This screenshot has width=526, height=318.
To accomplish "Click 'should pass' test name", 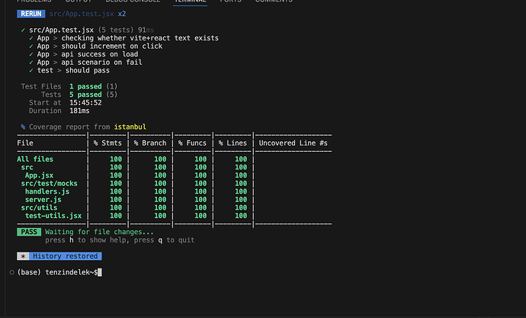I will click(88, 70).
